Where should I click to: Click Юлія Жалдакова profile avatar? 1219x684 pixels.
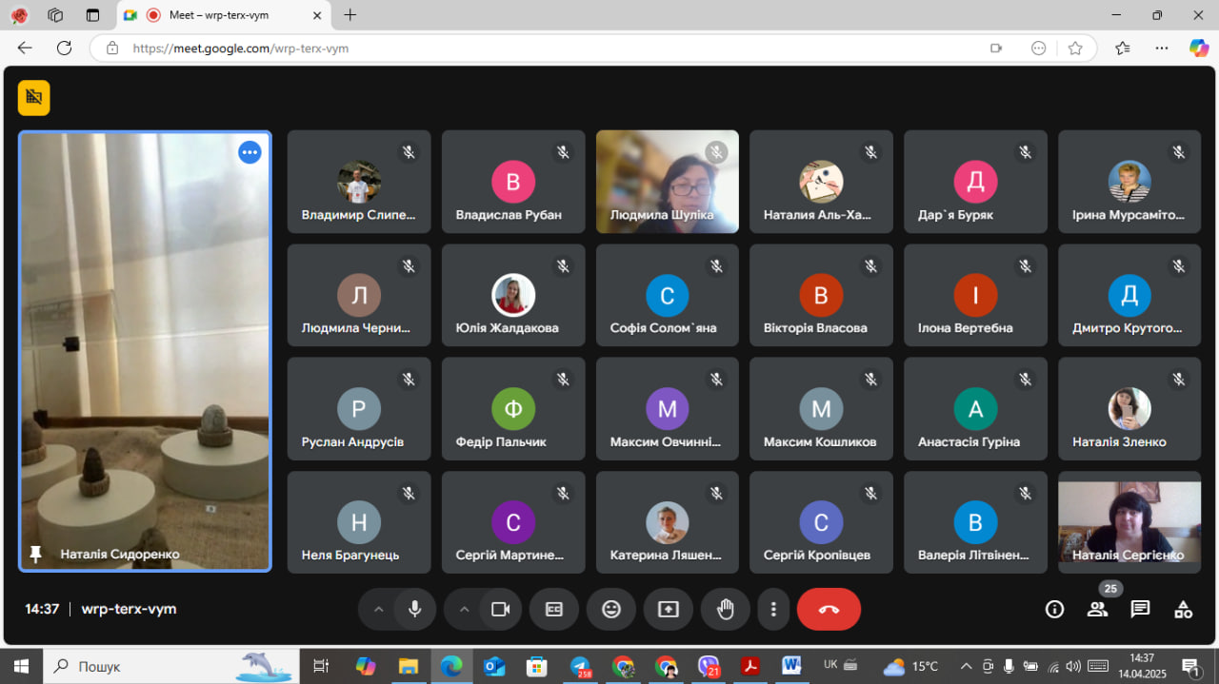(513, 296)
